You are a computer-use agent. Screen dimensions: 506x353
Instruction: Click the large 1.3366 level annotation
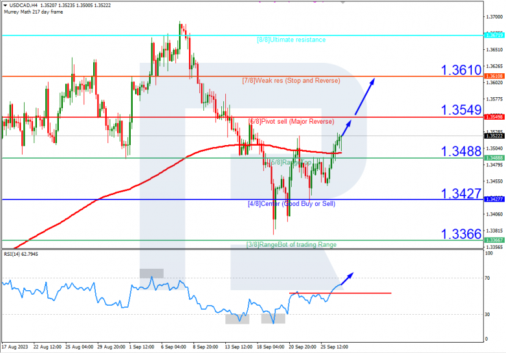(461, 234)
